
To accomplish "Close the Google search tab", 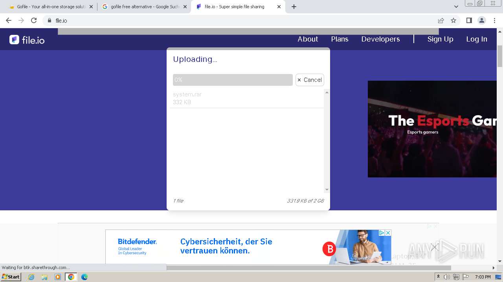I will coord(185,7).
